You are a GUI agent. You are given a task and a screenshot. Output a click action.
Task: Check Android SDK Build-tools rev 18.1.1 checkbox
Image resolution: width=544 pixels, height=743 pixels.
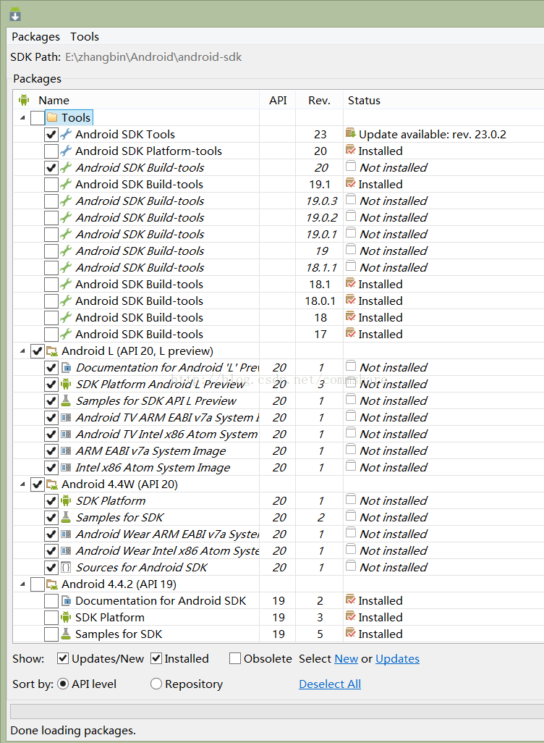click(51, 268)
